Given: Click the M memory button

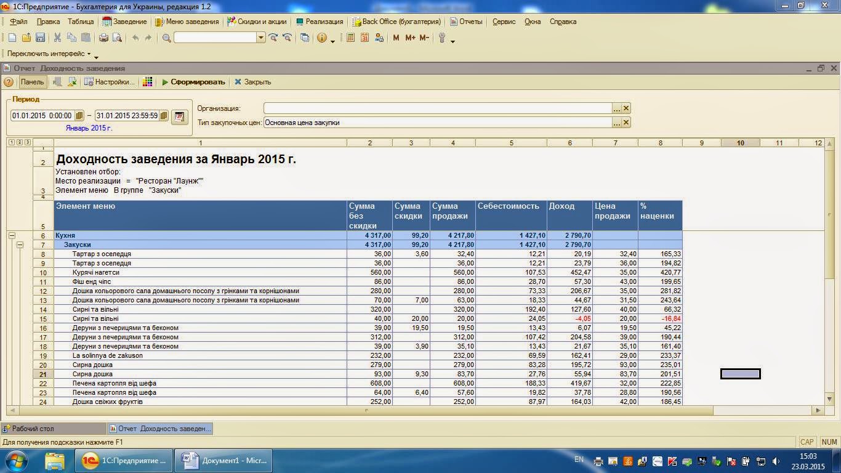Looking at the screenshot, I should pyautogui.click(x=396, y=38).
